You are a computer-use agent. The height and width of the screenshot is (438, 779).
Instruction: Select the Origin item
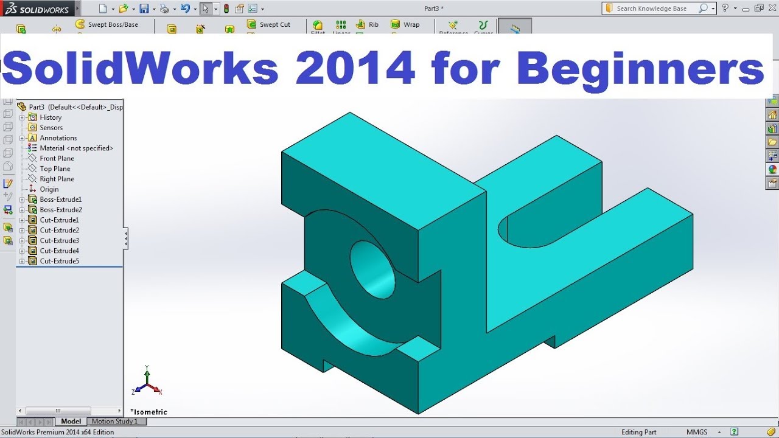click(44, 189)
